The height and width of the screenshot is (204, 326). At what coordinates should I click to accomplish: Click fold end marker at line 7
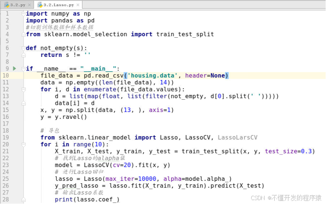click(24, 55)
